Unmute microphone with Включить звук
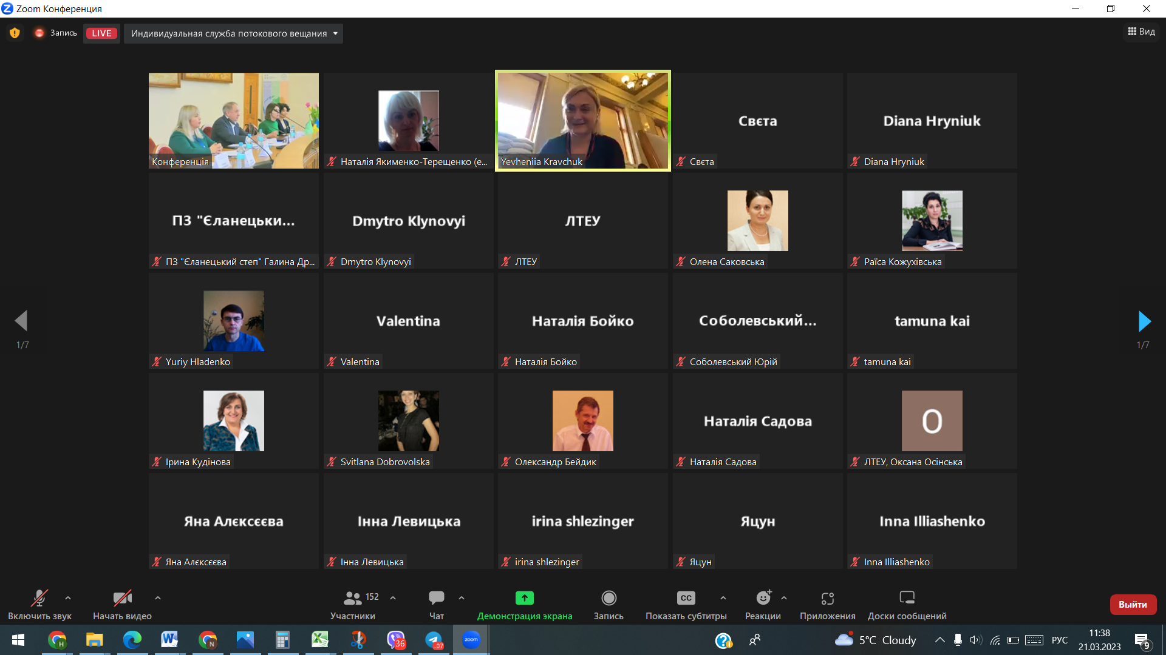 tap(39, 598)
